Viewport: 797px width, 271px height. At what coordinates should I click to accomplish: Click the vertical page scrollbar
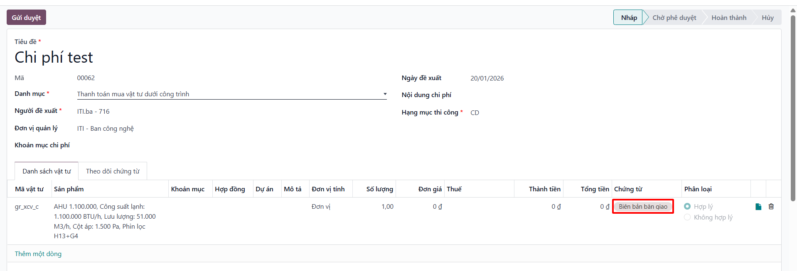[793, 108]
